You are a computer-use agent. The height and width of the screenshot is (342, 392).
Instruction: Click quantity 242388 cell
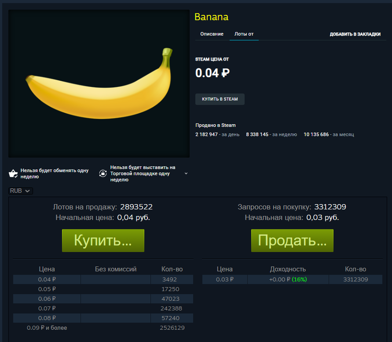point(171,309)
